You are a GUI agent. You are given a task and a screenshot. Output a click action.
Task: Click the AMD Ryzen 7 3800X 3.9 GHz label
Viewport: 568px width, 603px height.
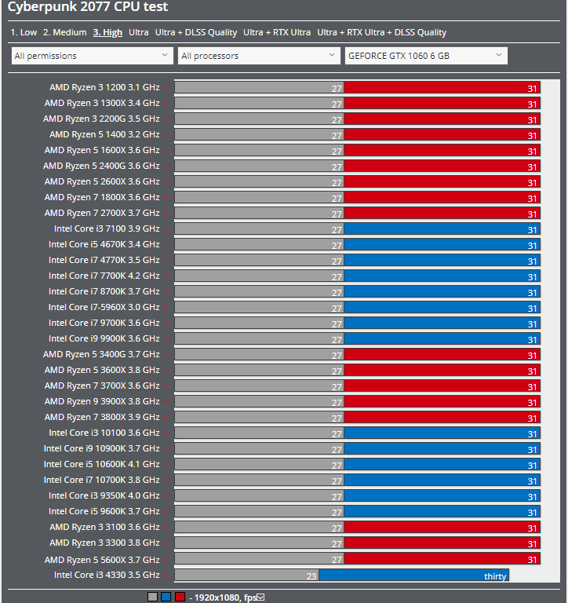coord(102,418)
